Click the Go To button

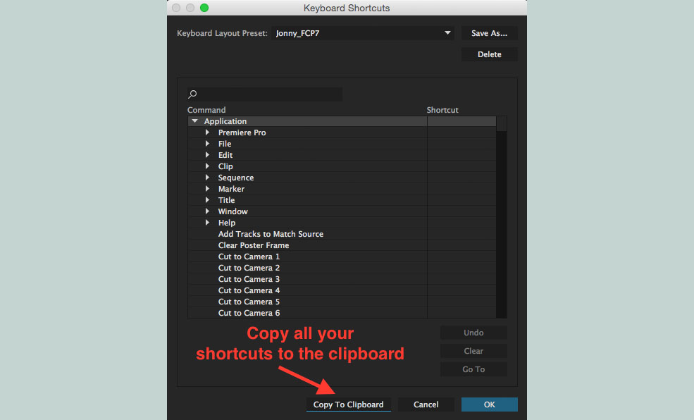[473, 369]
